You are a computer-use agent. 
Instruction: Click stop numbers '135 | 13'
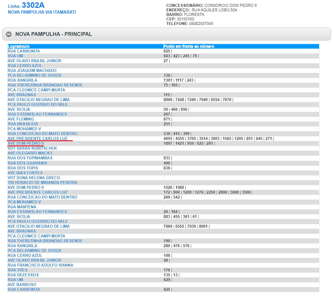pyautogui.click(x=172, y=275)
